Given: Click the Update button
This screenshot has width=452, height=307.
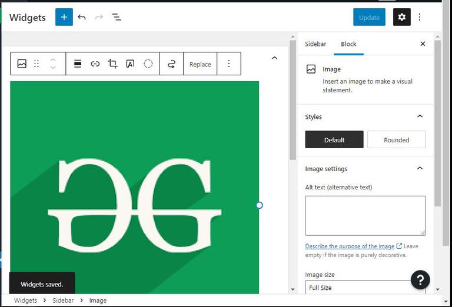Looking at the screenshot, I should point(369,17).
